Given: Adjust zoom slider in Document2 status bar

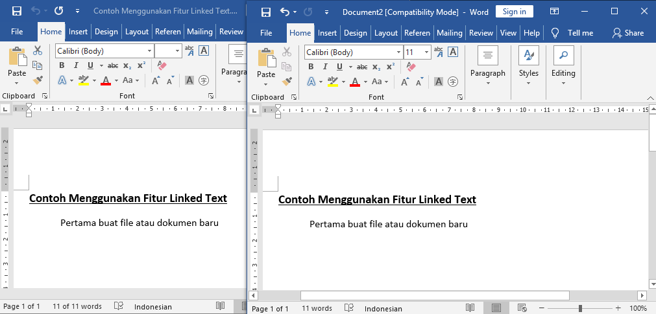Looking at the screenshot, I should tap(580, 308).
